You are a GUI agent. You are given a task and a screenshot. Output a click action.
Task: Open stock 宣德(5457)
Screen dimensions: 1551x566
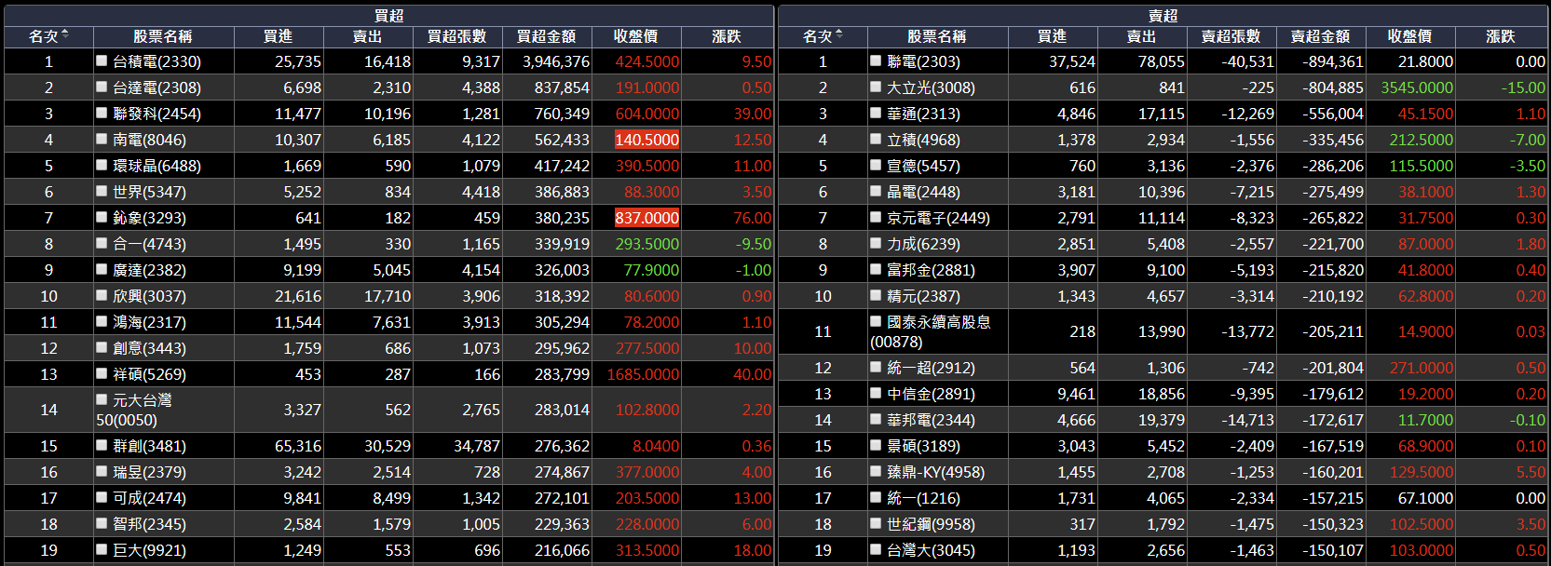click(x=923, y=166)
